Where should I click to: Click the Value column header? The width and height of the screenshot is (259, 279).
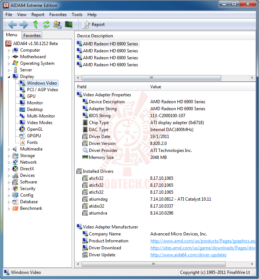pyautogui.click(x=202, y=87)
